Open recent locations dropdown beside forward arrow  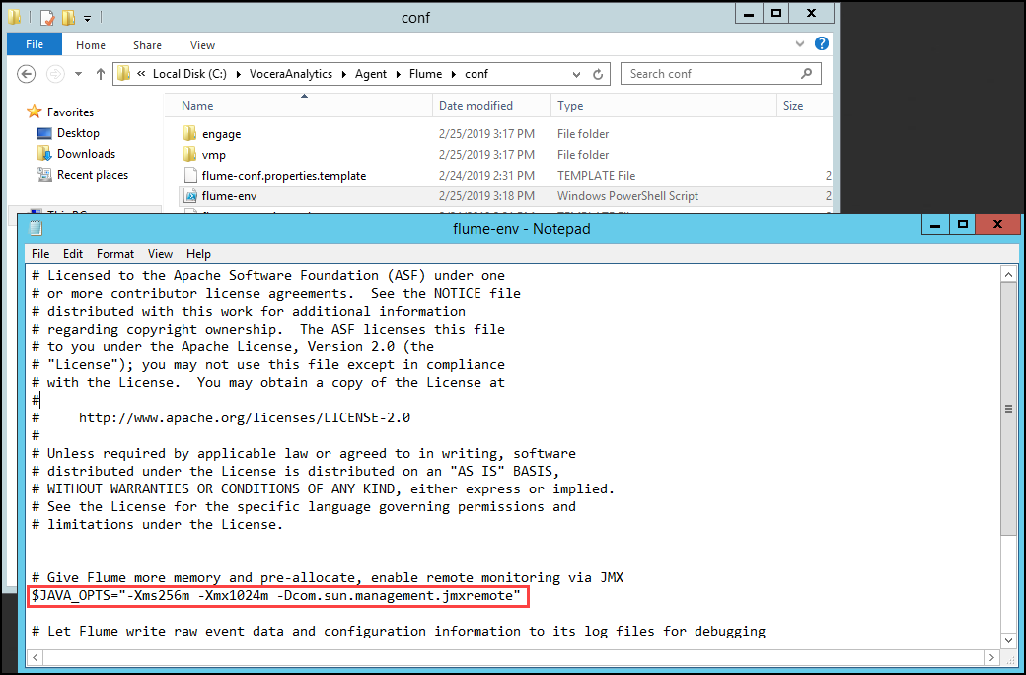[76, 73]
